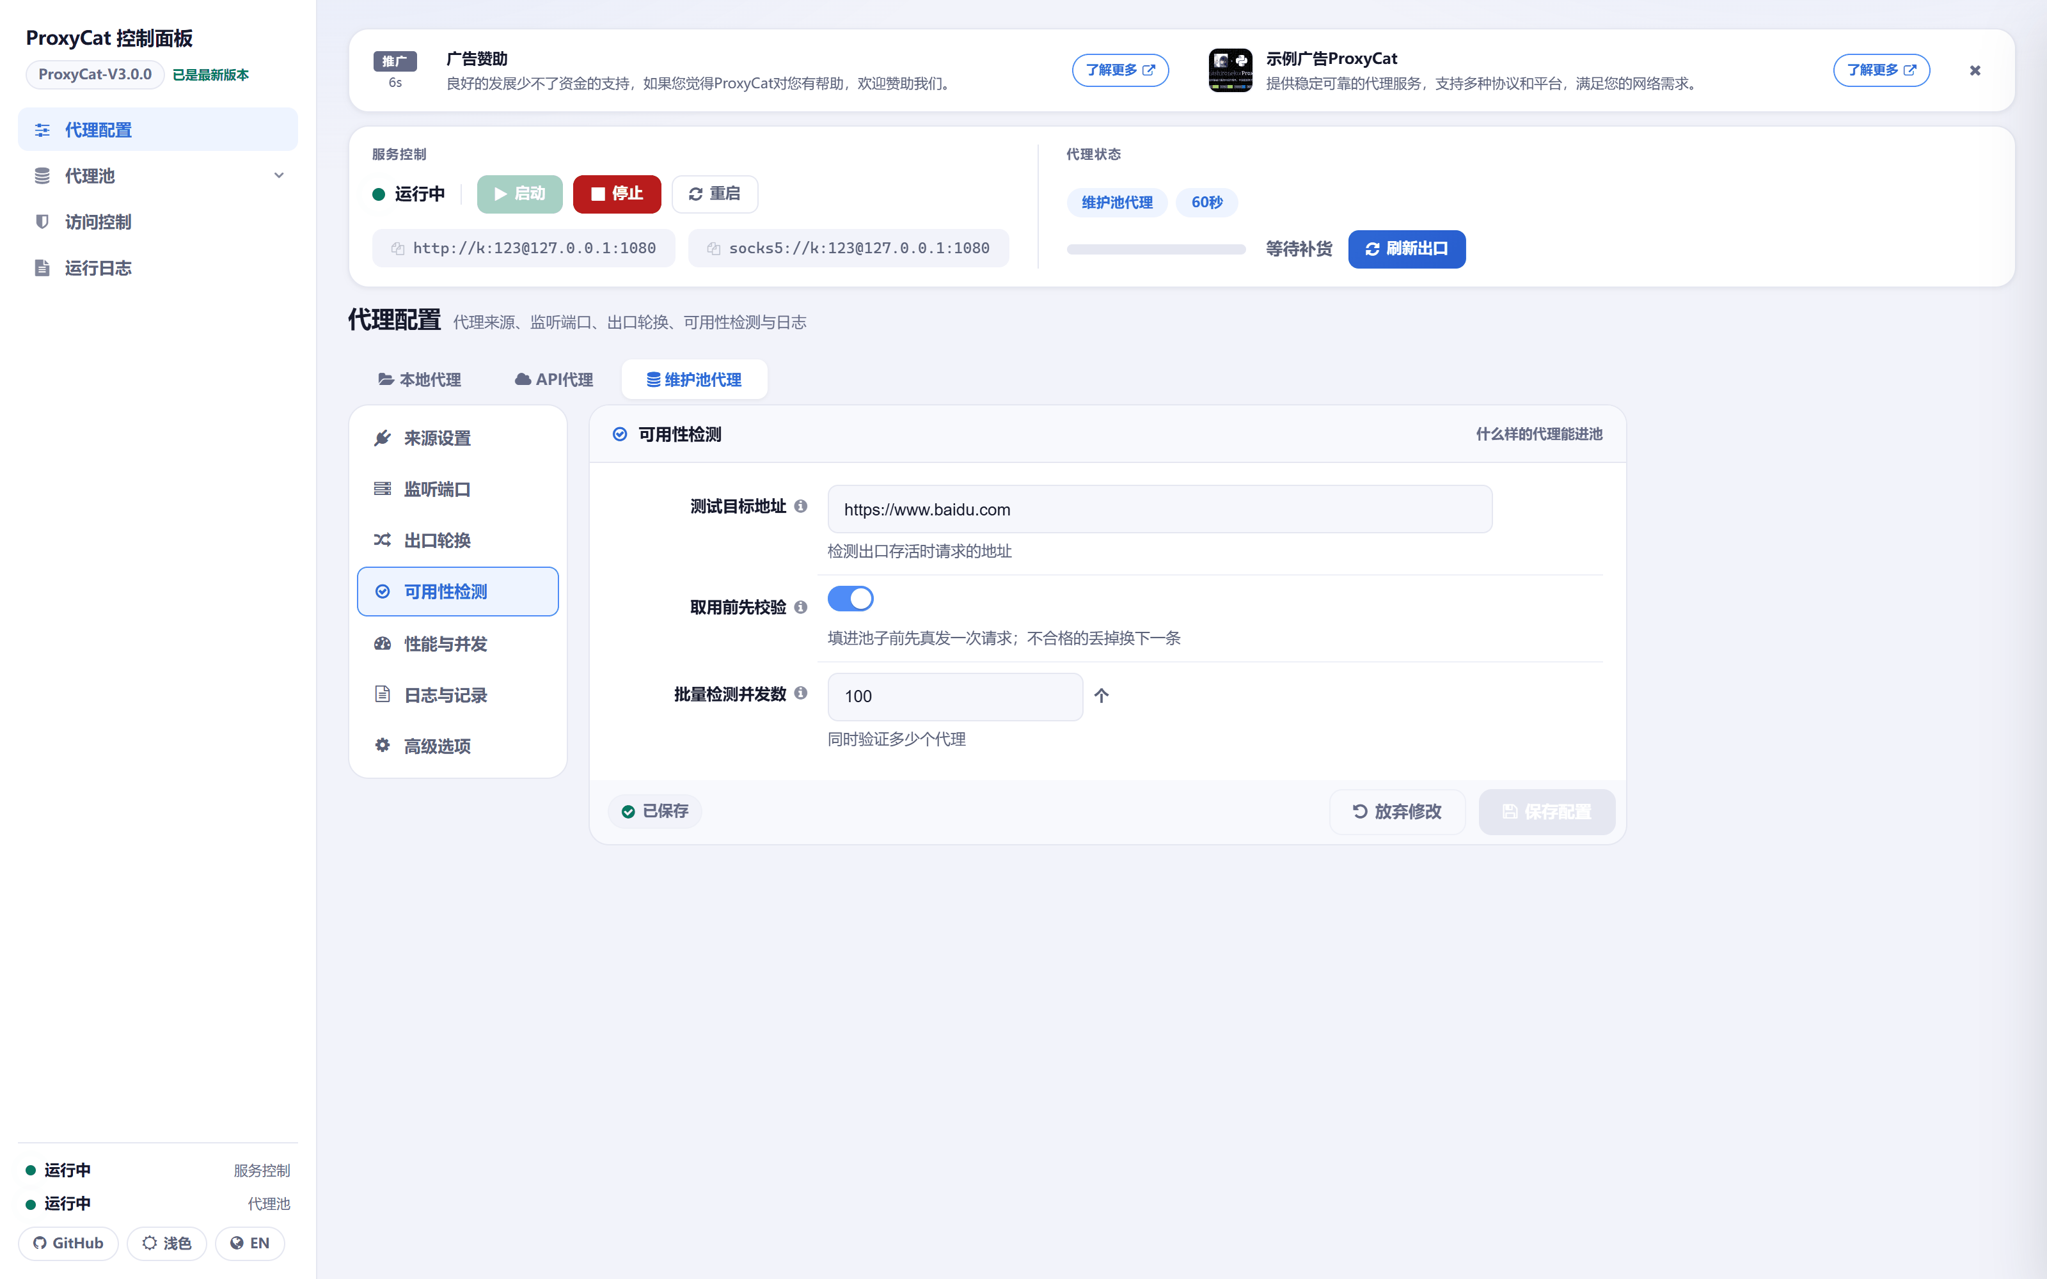
Task: Open 访问控制 in the sidebar
Action: point(157,222)
